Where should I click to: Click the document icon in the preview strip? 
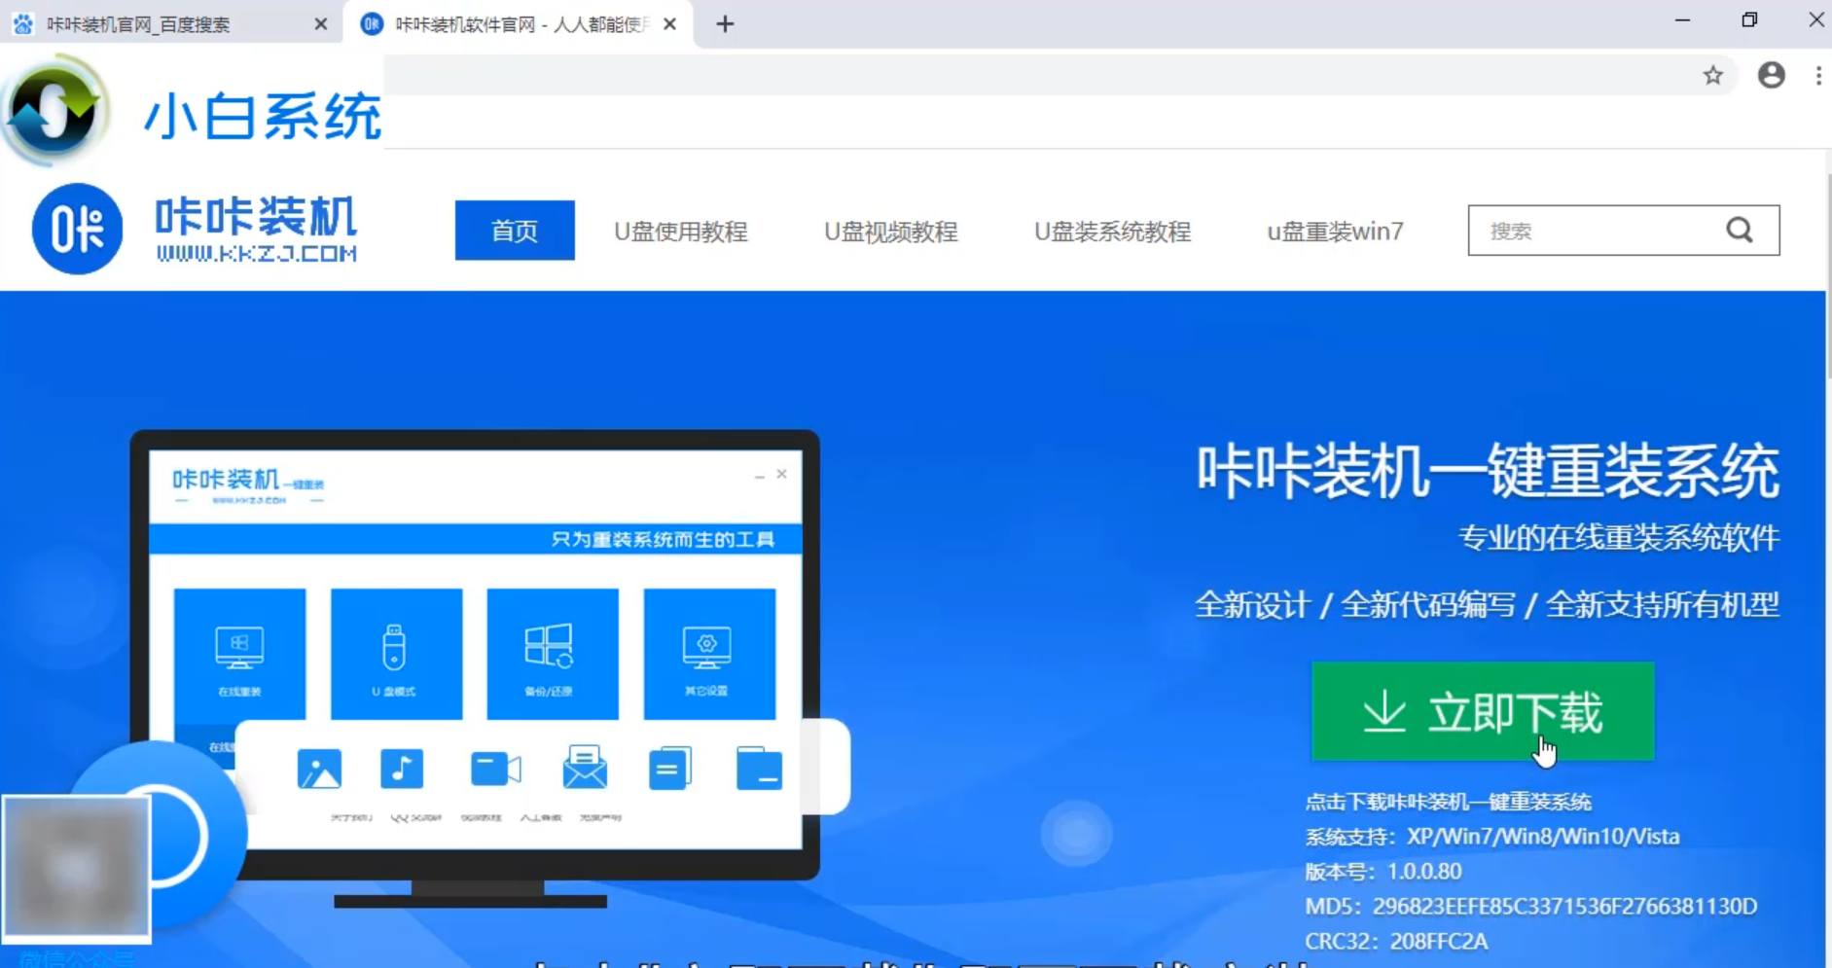(x=670, y=769)
